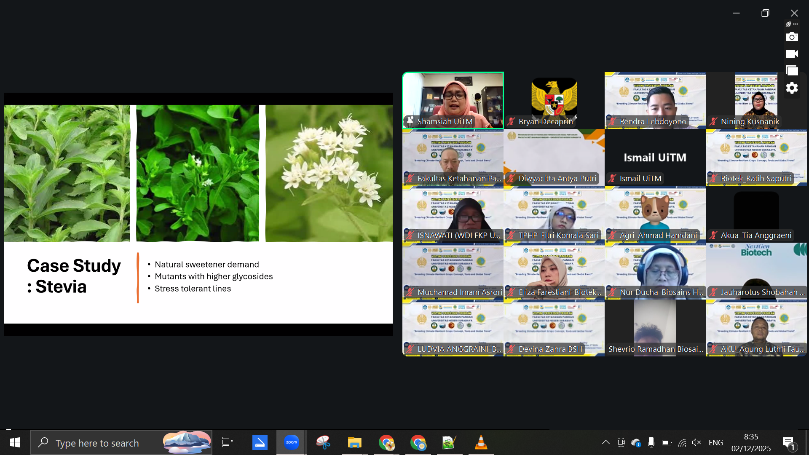
Task: Open the clock and date flyout
Action: [x=751, y=442]
